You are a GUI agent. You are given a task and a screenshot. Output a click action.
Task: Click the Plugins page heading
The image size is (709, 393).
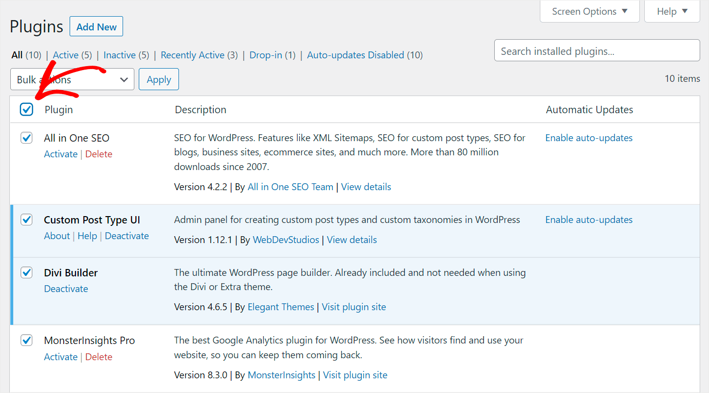[x=37, y=26]
